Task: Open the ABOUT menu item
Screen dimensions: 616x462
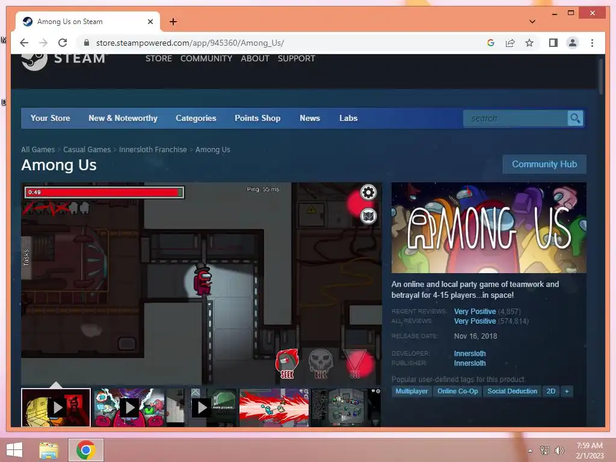Action: [255, 58]
